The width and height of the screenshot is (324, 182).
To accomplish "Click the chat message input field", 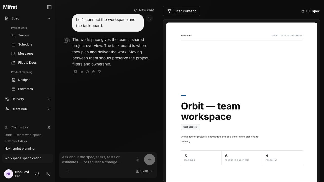I will coord(97,160).
